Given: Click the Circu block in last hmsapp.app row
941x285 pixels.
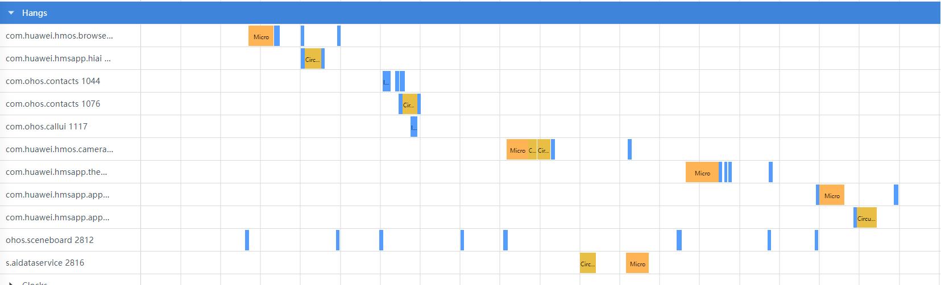Looking at the screenshot, I should coord(867,217).
